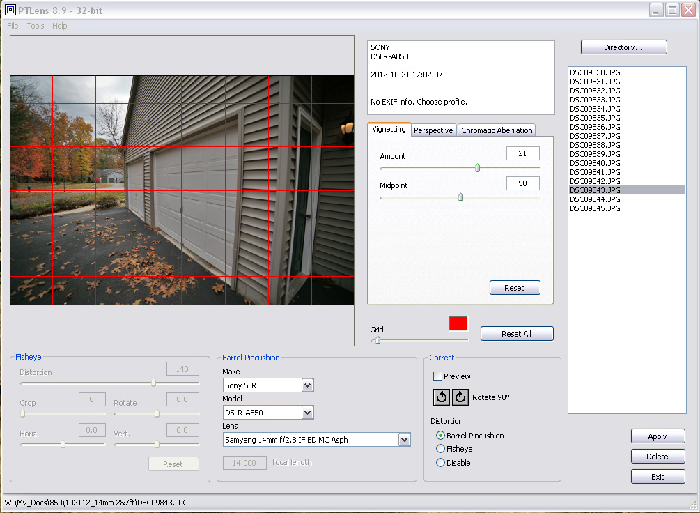Select Fisheye distortion radio

coord(440,449)
